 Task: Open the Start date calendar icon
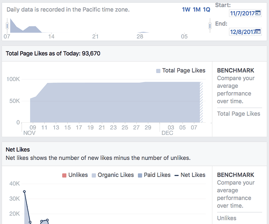[258, 13]
